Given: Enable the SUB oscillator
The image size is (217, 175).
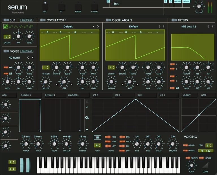Looking at the screenshot, I should click(x=6, y=20).
